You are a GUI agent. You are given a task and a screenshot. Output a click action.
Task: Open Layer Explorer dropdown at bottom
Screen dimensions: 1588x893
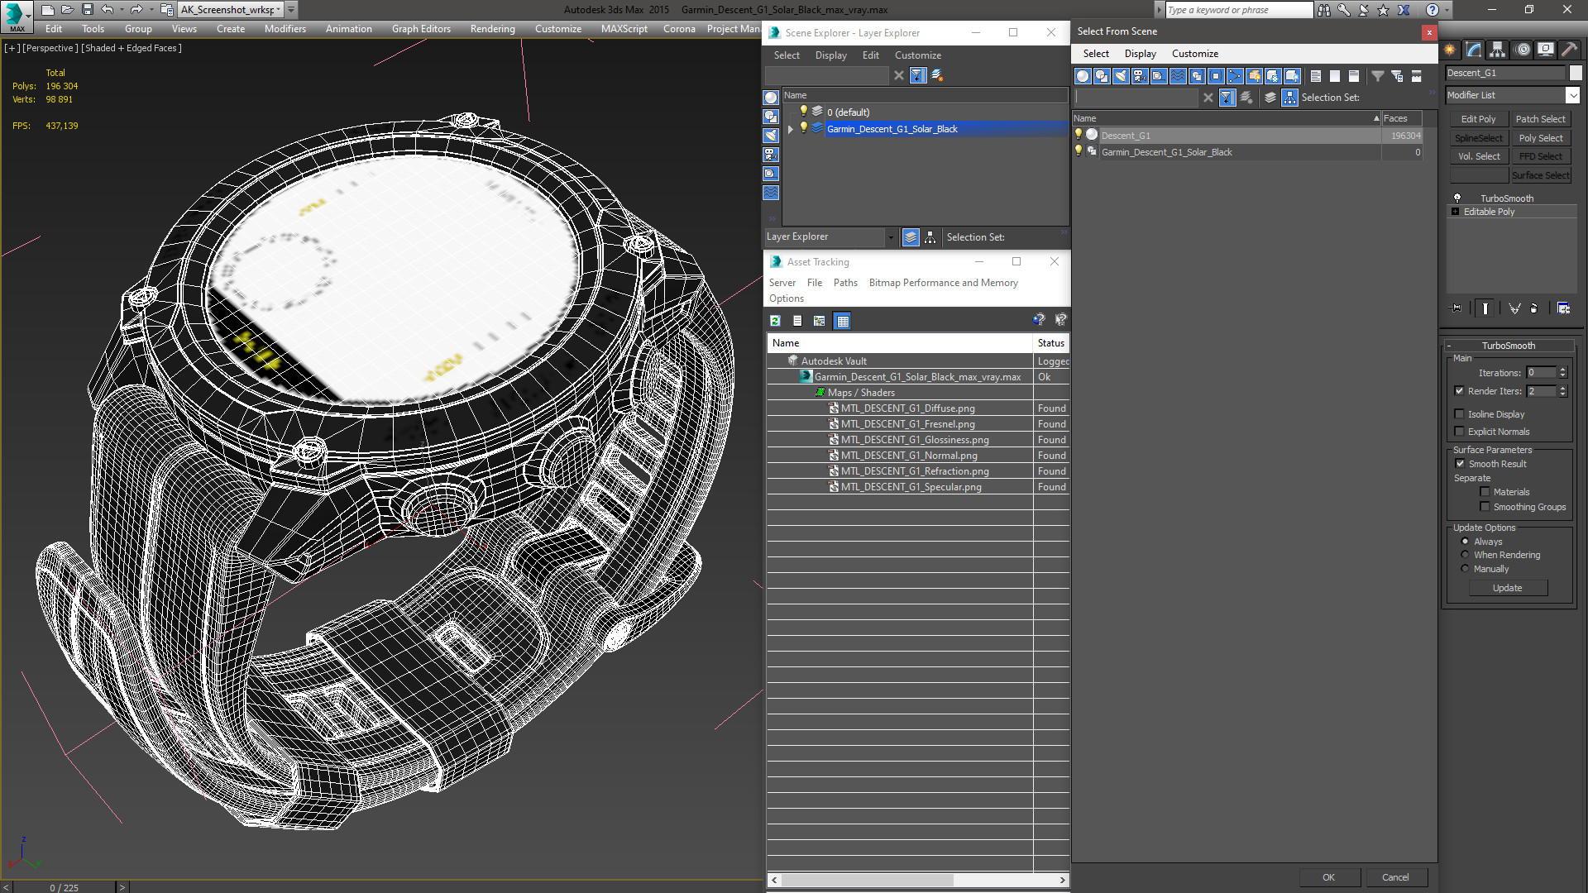coord(891,237)
